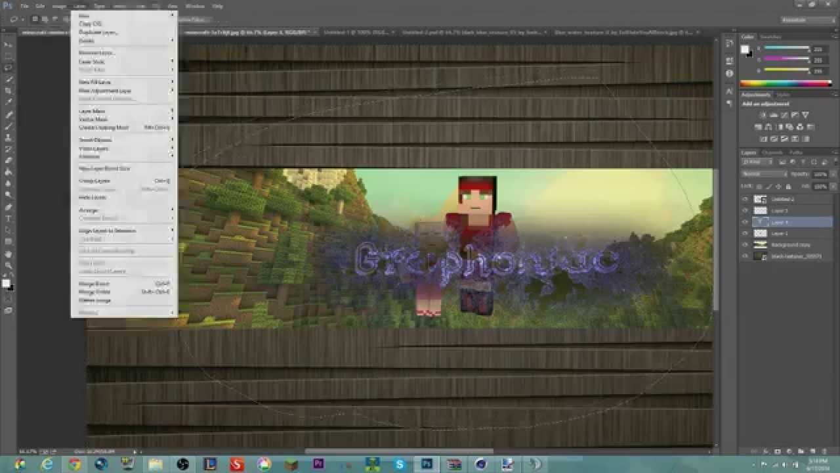Expand the Layer Style submenu

[x=125, y=61]
